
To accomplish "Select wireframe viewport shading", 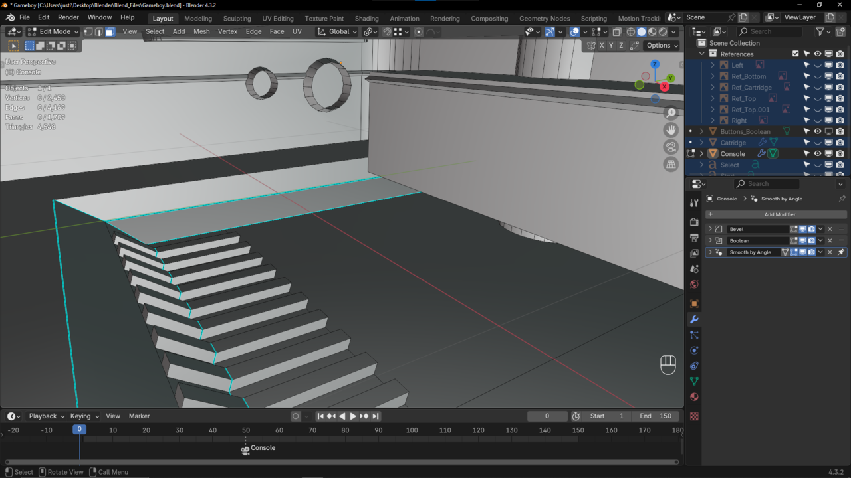I will (x=630, y=31).
